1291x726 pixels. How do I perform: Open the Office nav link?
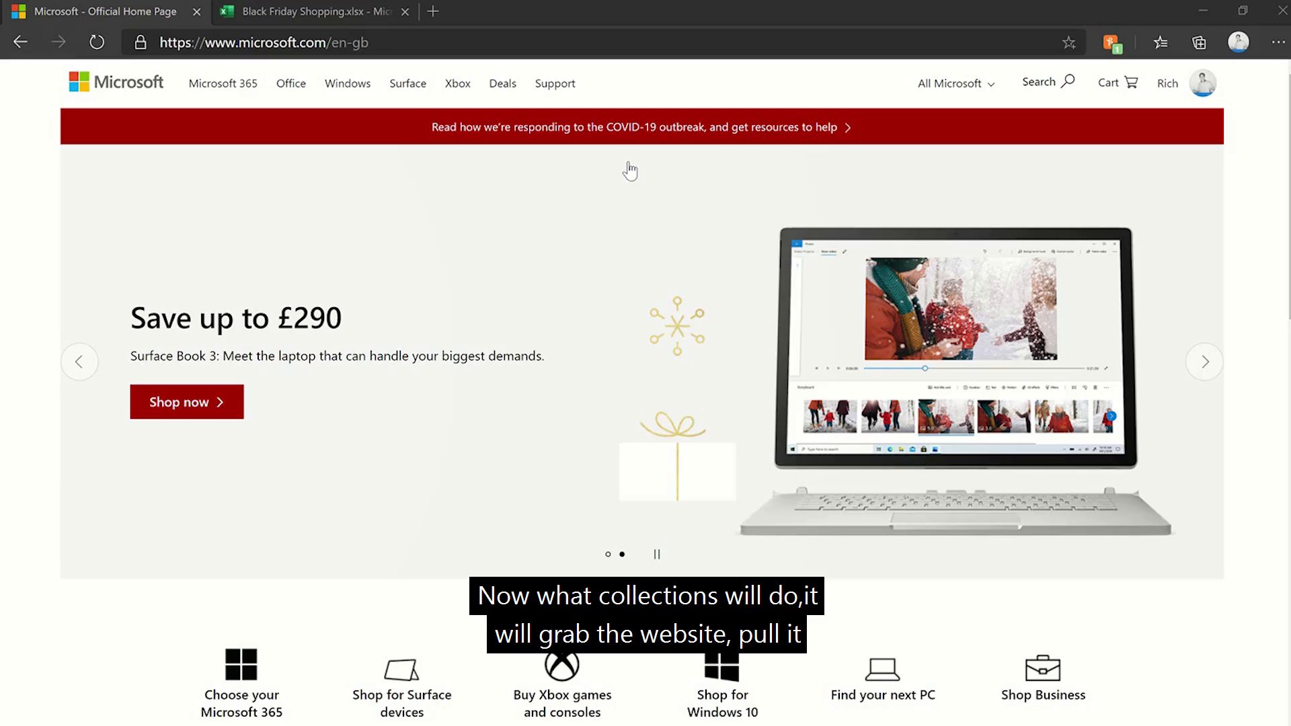[x=290, y=83]
